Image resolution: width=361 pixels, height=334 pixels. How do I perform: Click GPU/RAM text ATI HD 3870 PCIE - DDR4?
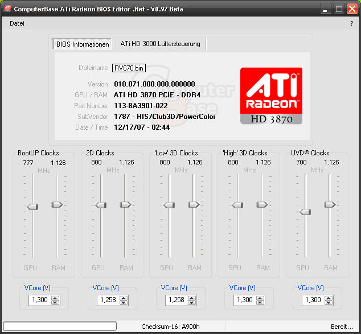coord(157,95)
